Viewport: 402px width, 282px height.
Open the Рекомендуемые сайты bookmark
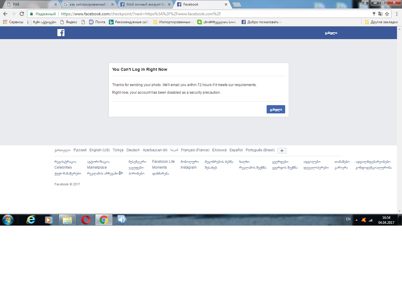click(129, 22)
